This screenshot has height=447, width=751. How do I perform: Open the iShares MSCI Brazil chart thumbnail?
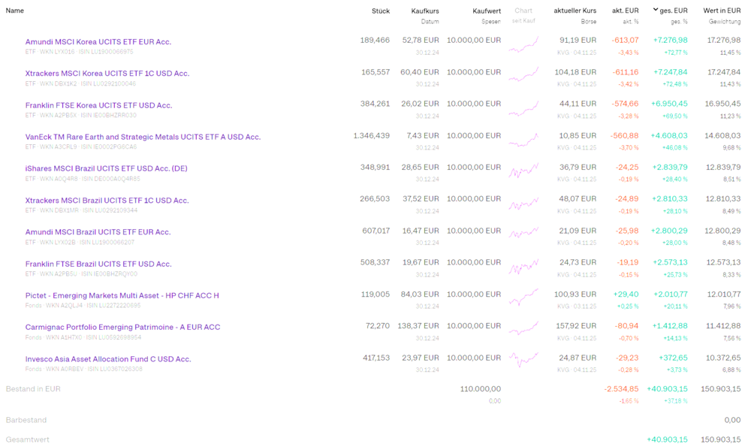523,171
